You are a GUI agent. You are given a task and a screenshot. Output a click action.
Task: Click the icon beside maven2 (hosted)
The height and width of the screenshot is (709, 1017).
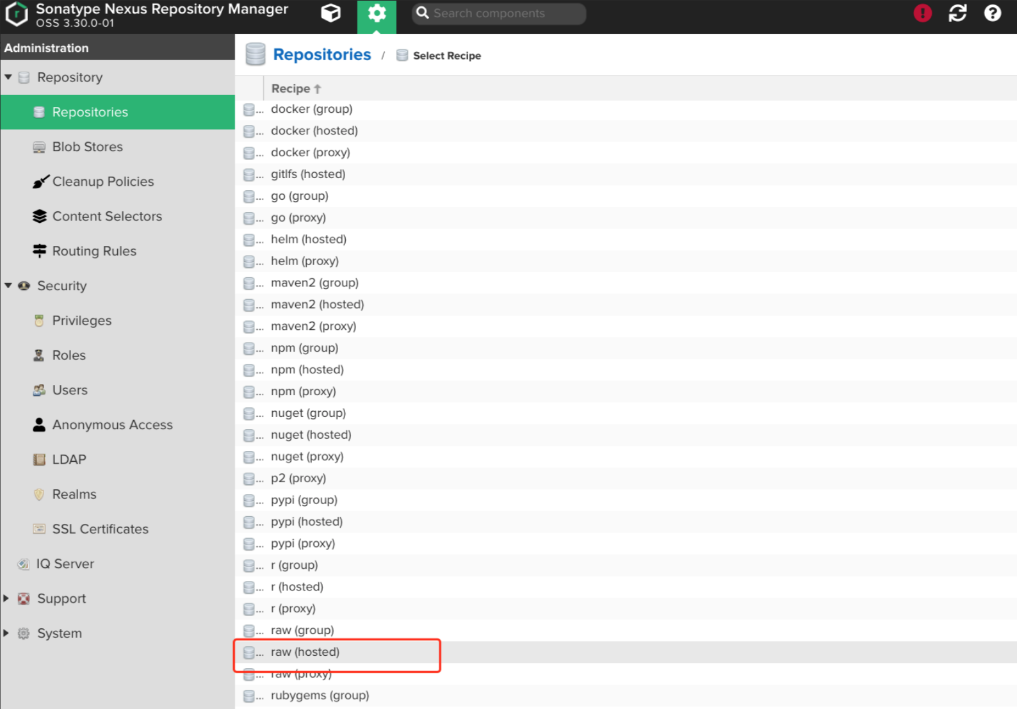click(x=250, y=305)
